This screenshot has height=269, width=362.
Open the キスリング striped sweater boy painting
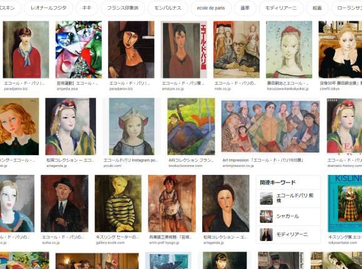(x=118, y=204)
